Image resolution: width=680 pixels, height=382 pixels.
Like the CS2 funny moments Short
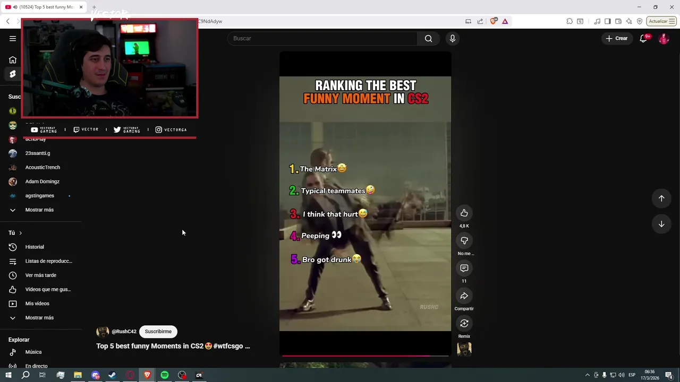[x=464, y=213]
